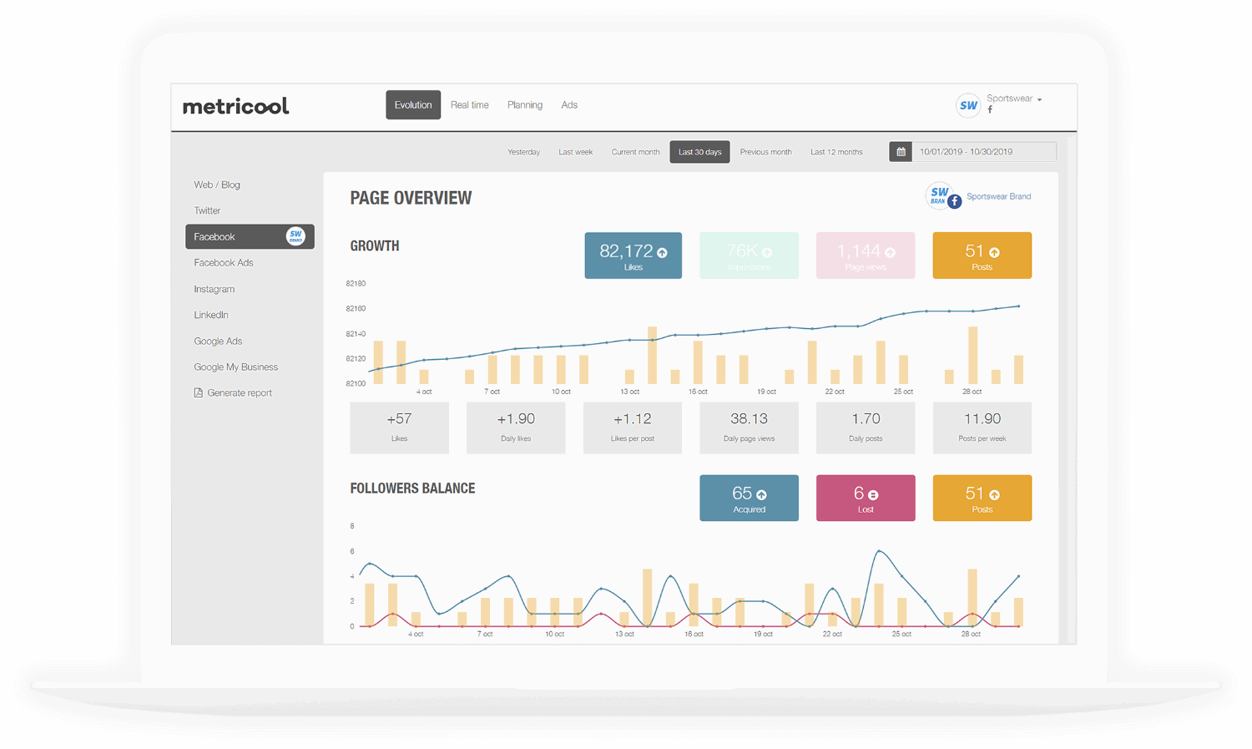The height and width of the screenshot is (749, 1252).
Task: Open Instagram in sidebar
Action: point(215,289)
